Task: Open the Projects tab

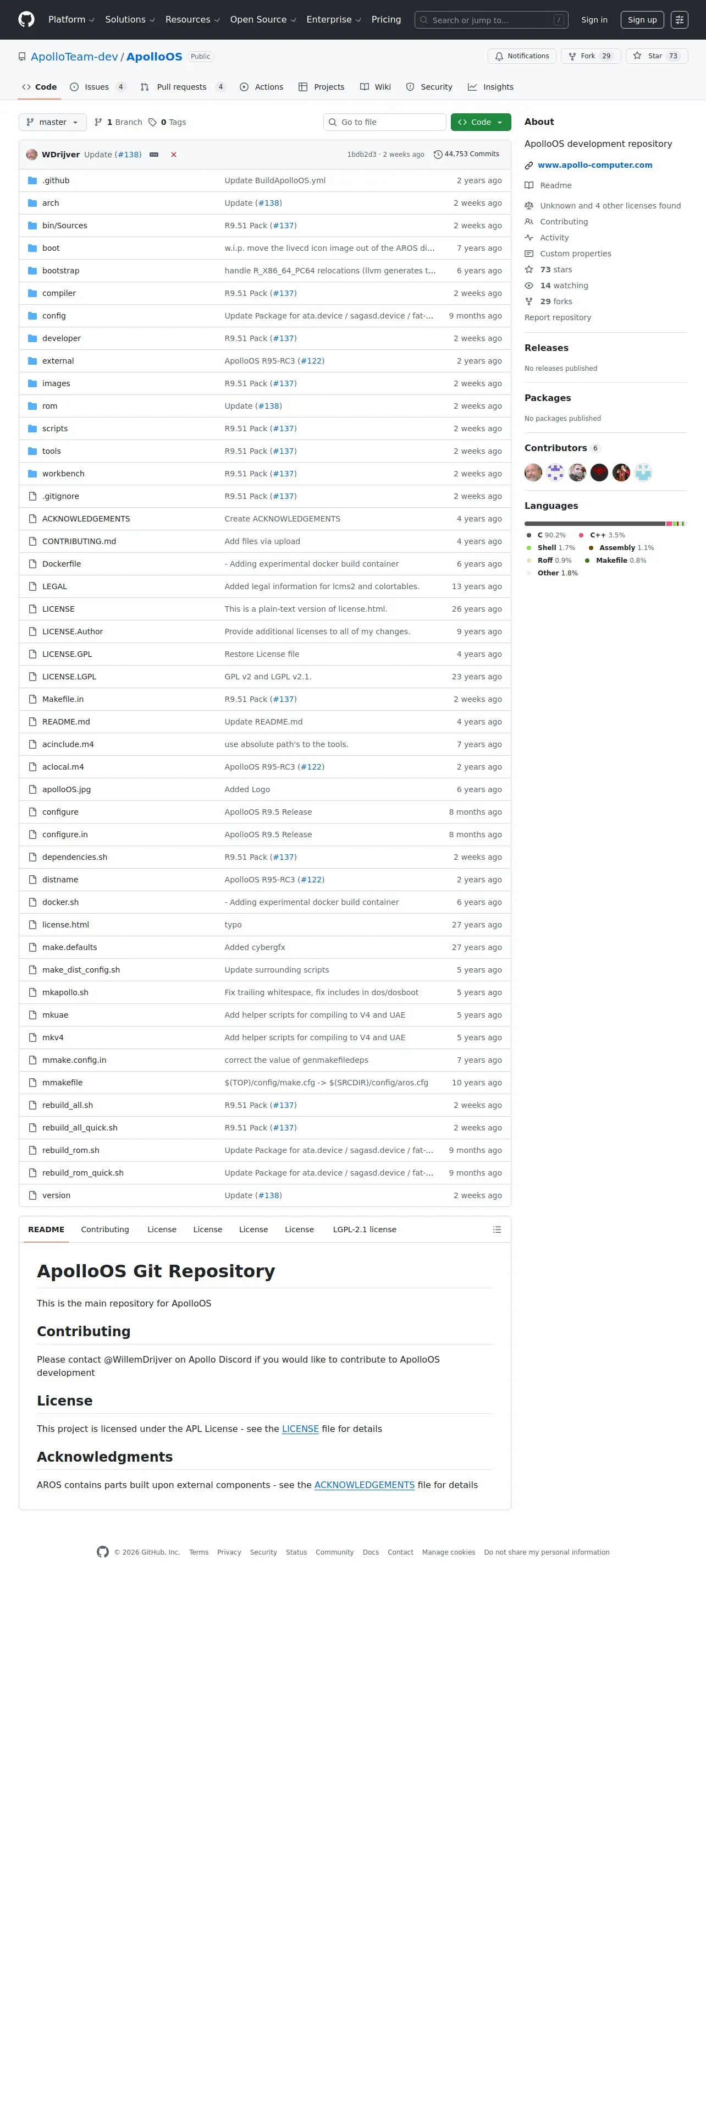Action: pos(321,87)
